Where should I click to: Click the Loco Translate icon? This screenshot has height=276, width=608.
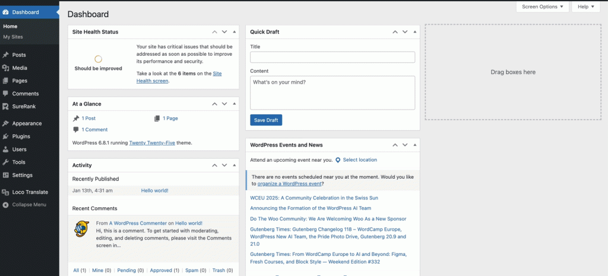(x=5, y=192)
